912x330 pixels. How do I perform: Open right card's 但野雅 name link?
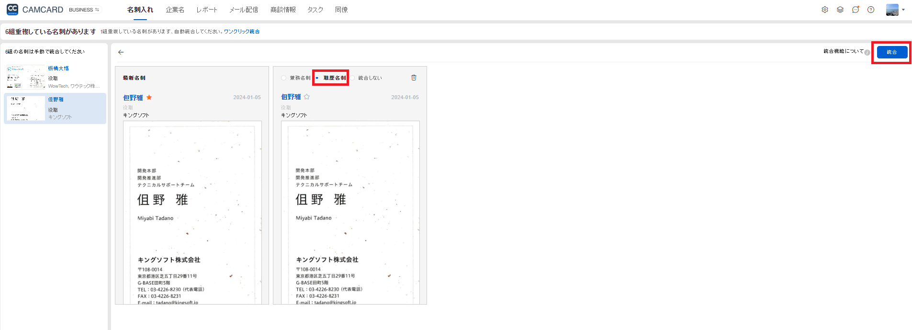pos(291,97)
